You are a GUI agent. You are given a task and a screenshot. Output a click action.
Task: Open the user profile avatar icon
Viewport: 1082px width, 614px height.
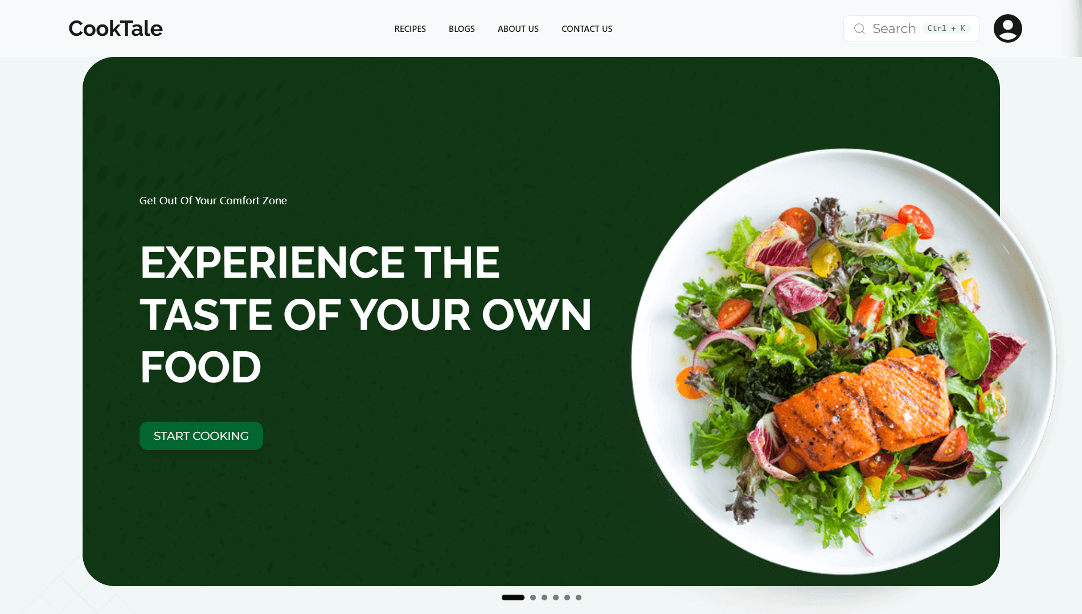1007,28
